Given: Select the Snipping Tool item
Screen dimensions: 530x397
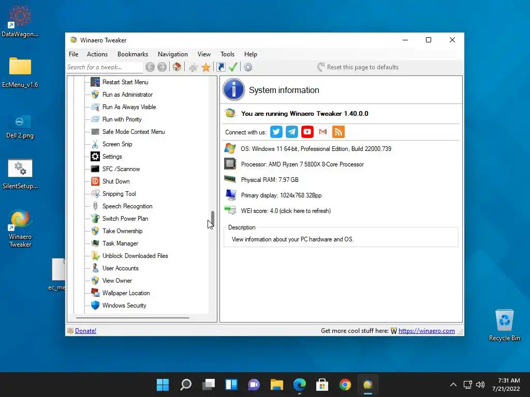Looking at the screenshot, I should click(x=119, y=194).
